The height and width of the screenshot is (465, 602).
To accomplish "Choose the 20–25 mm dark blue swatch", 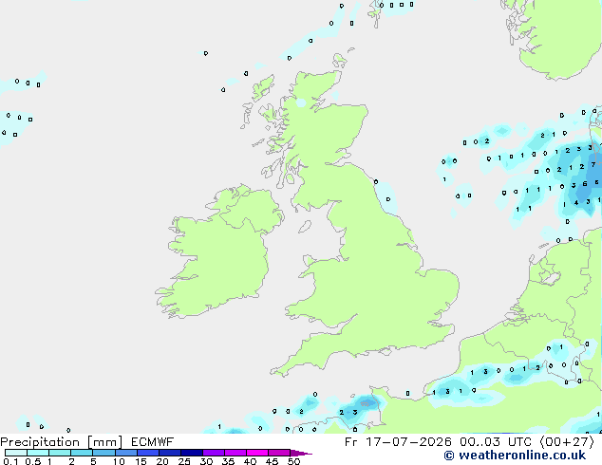I will pyautogui.click(x=170, y=453).
